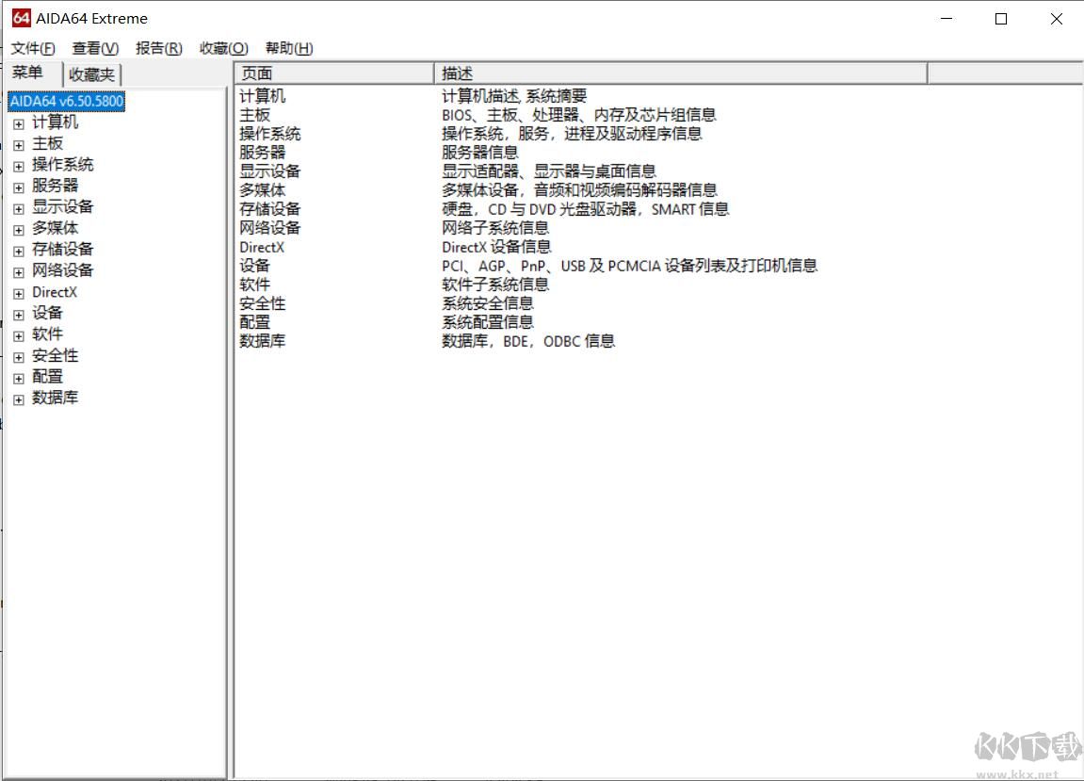Click the description 数据库, BDE, ODBC 信息

pyautogui.click(x=528, y=341)
